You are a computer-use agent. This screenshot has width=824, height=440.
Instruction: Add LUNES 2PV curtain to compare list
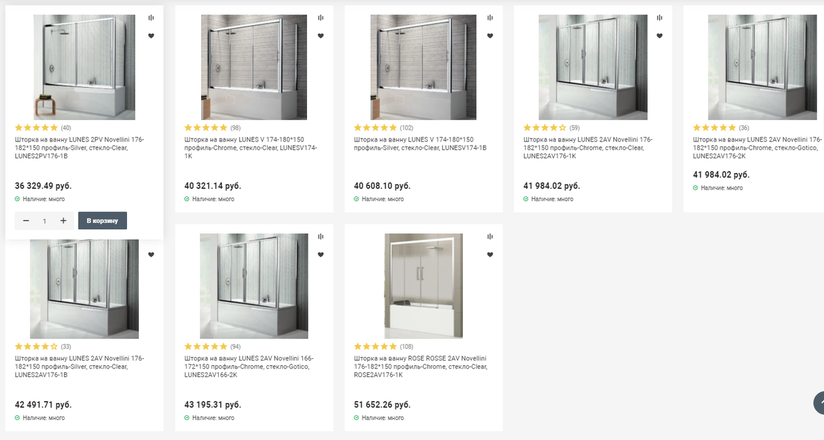[151, 18]
